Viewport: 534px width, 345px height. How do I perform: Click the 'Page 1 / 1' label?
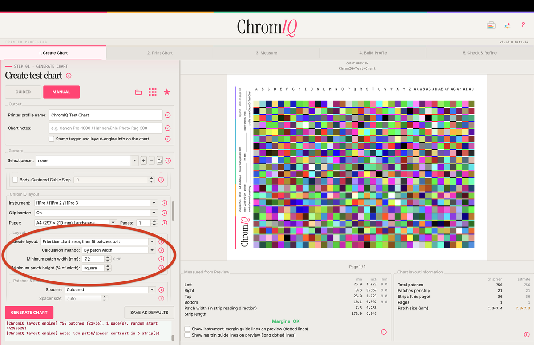click(357, 267)
